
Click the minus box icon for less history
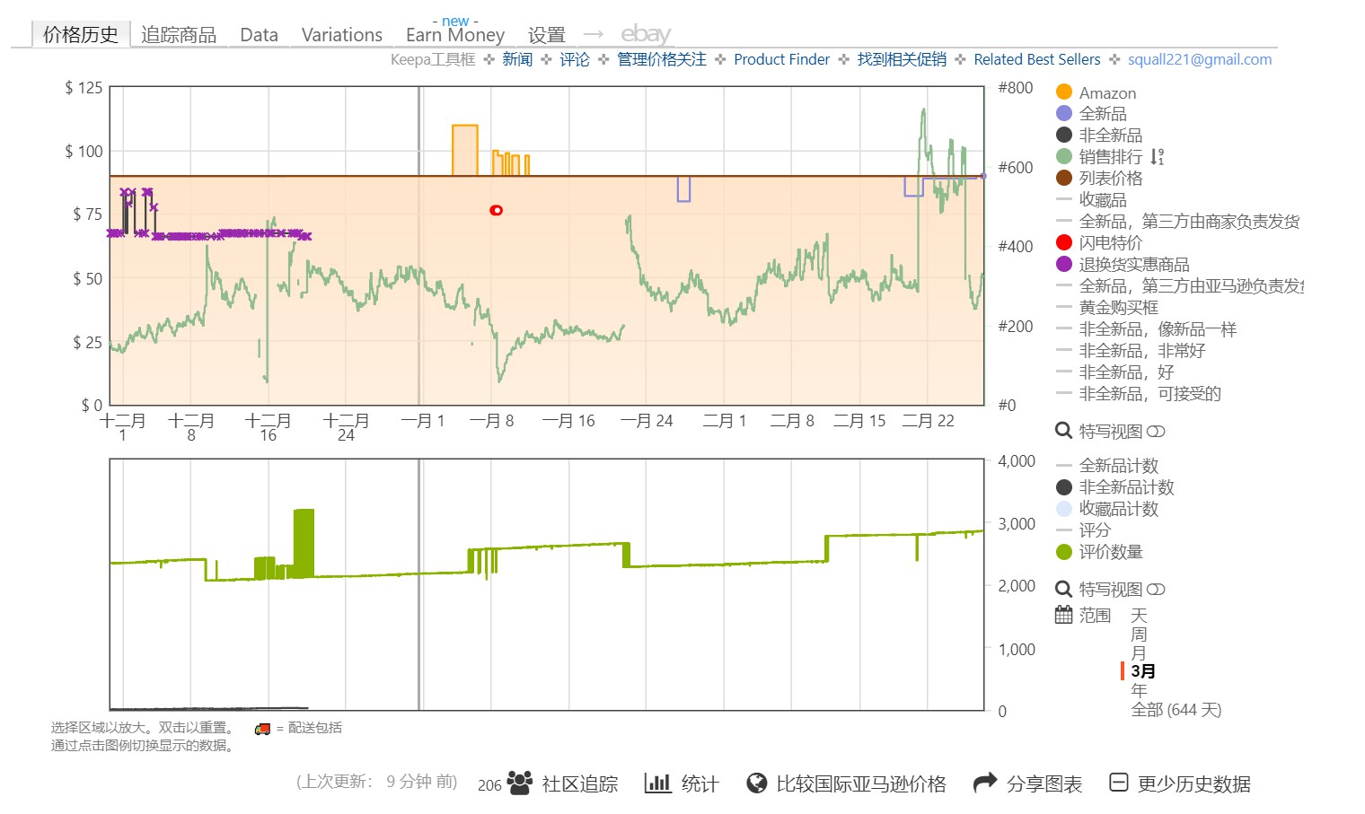(1119, 783)
